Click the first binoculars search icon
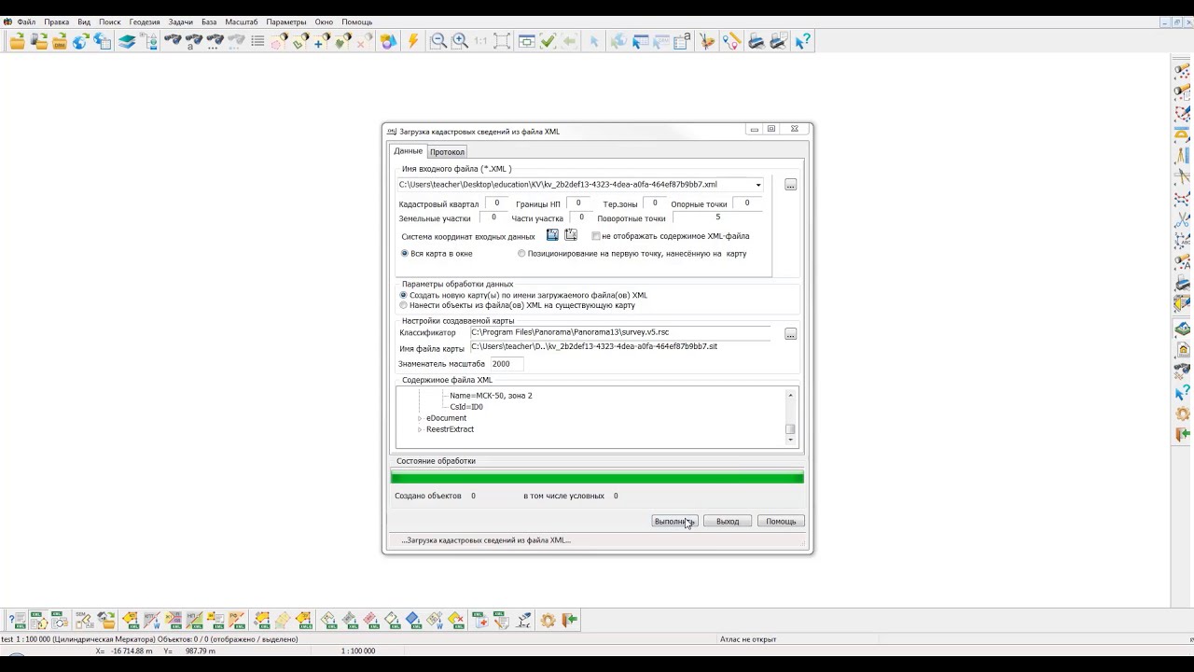The height and width of the screenshot is (672, 1194). point(173,41)
